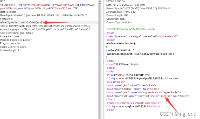
Task: Click the 'Firefox/78.0' line in request
Action: [x=6, y=19]
